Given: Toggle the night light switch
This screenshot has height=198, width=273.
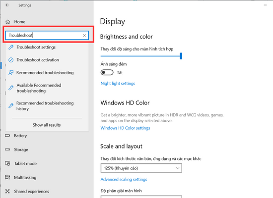Looking at the screenshot, I should coord(107,72).
